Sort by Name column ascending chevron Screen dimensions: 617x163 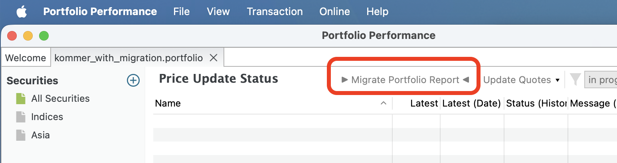pyautogui.click(x=384, y=103)
